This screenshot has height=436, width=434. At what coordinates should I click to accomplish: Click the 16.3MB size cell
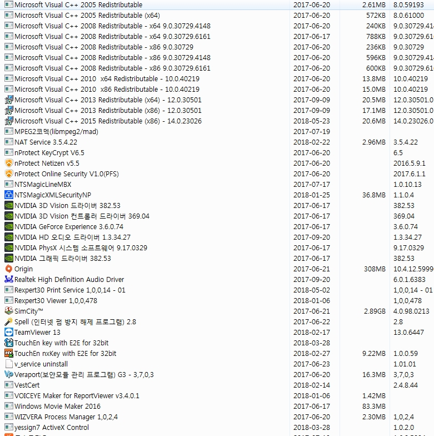(374, 375)
